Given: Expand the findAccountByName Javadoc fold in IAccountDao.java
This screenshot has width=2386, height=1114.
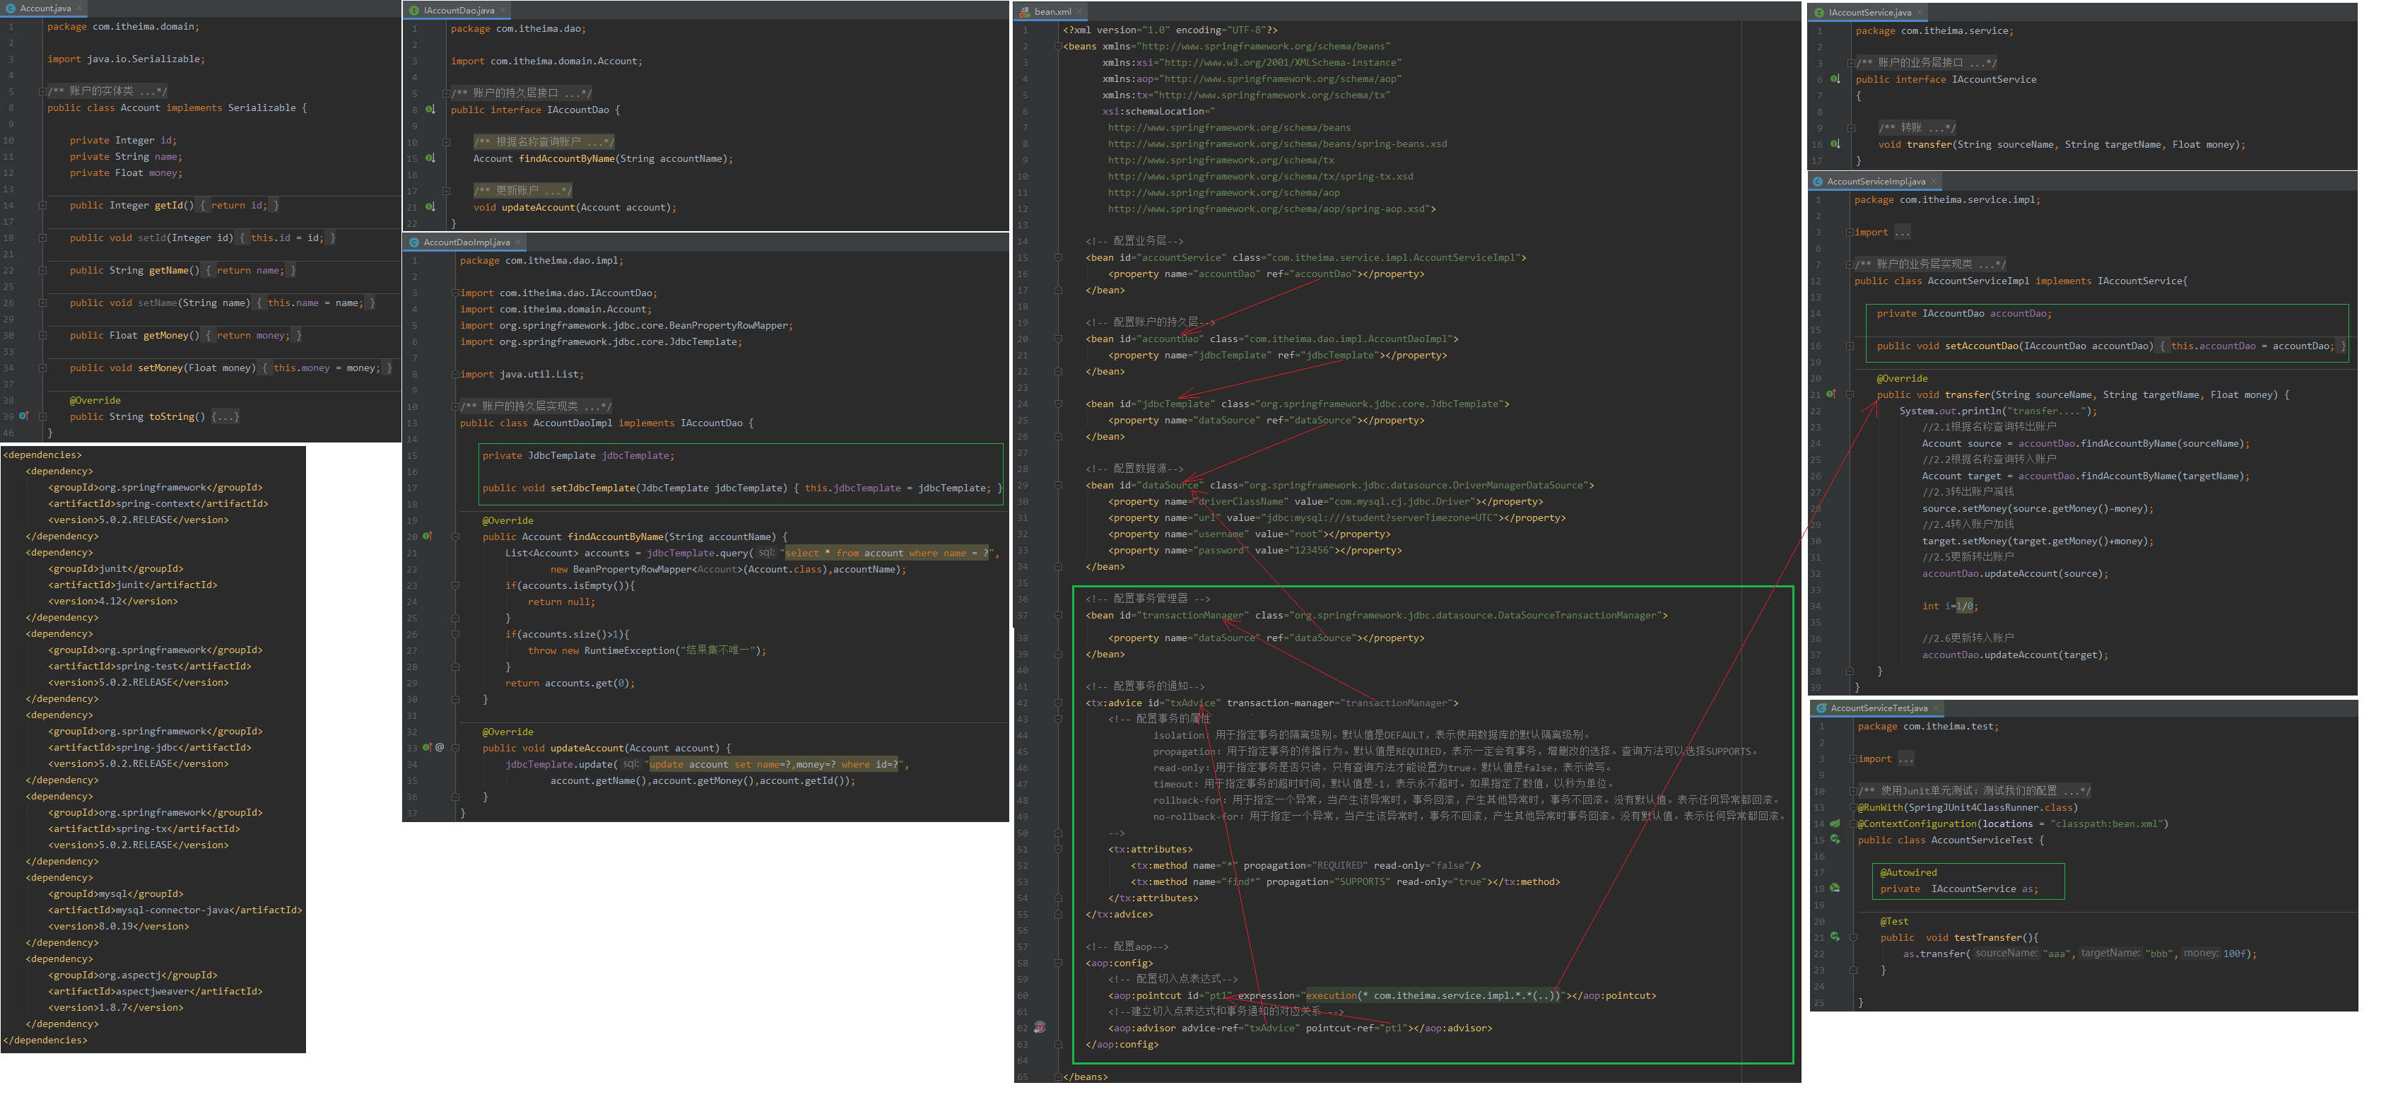Looking at the screenshot, I should coord(447,143).
